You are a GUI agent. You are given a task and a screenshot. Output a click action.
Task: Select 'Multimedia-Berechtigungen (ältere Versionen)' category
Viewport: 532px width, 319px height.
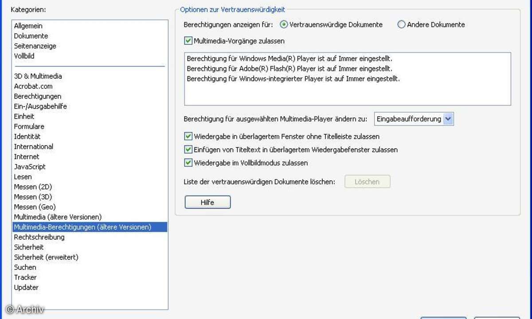pos(90,227)
